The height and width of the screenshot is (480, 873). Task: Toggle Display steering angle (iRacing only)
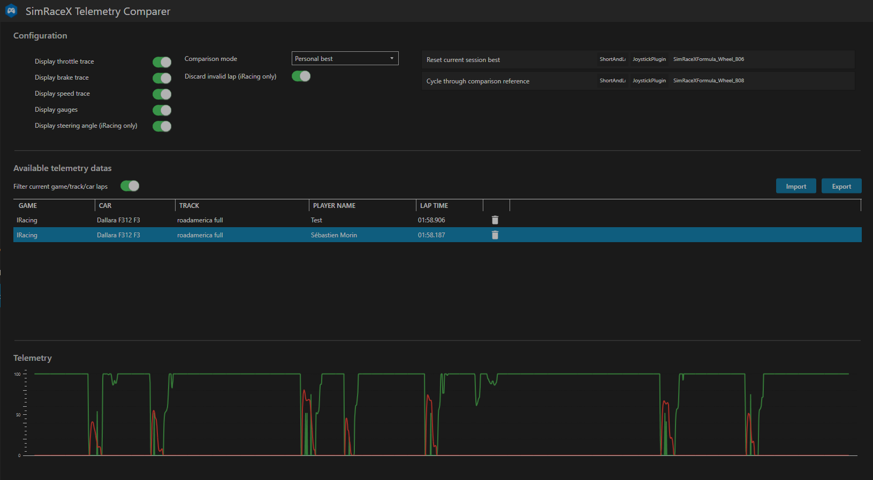(x=162, y=126)
